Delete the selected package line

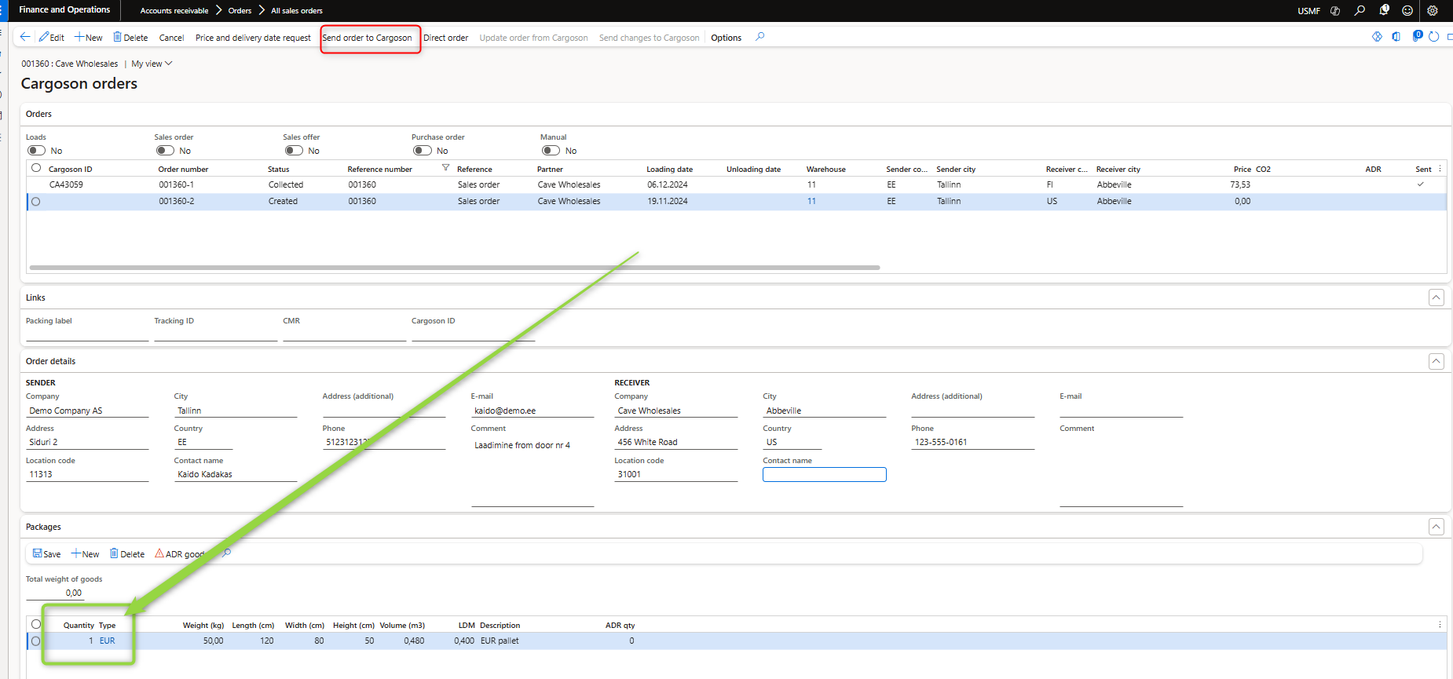pos(127,553)
